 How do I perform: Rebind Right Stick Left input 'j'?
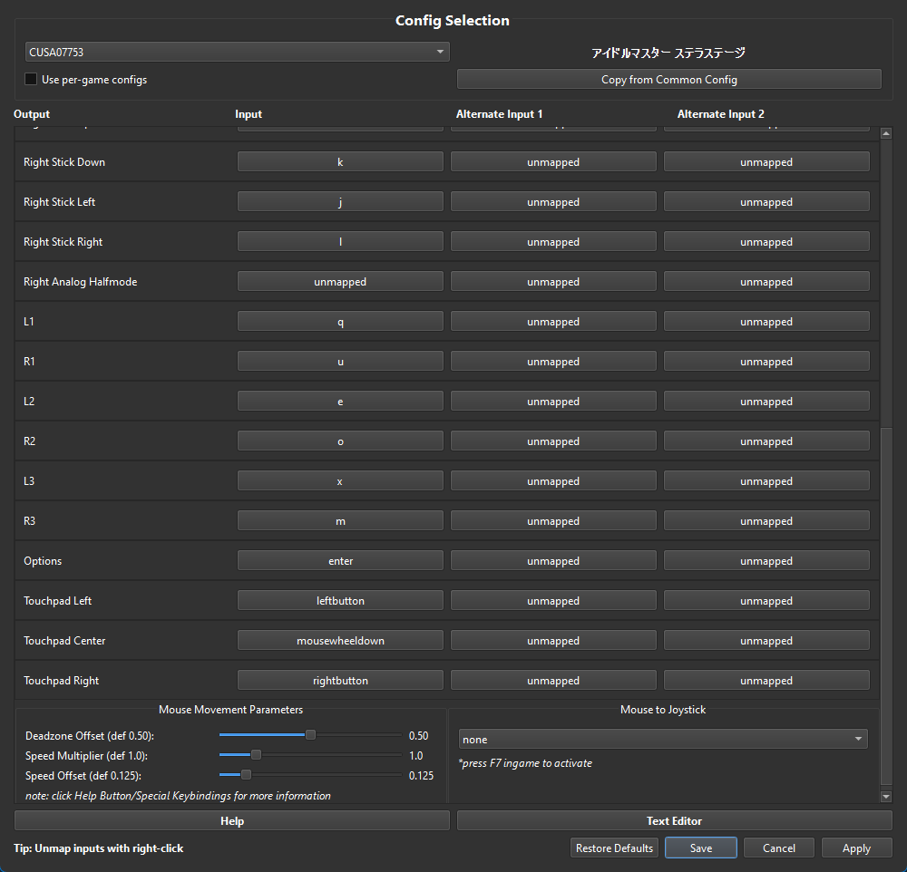click(x=340, y=202)
